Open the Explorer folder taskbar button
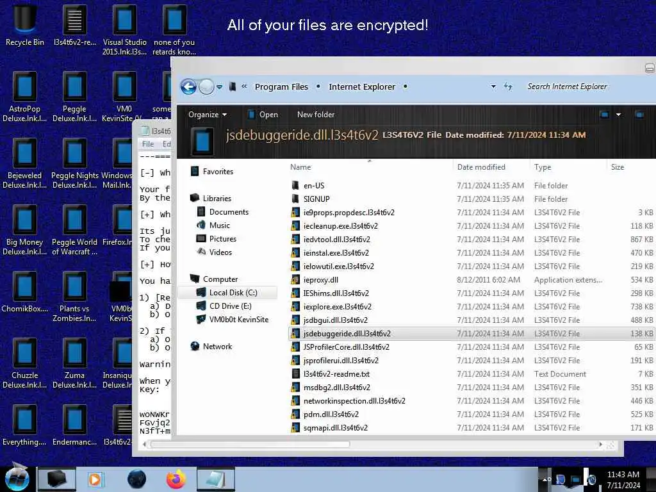 coord(57,479)
